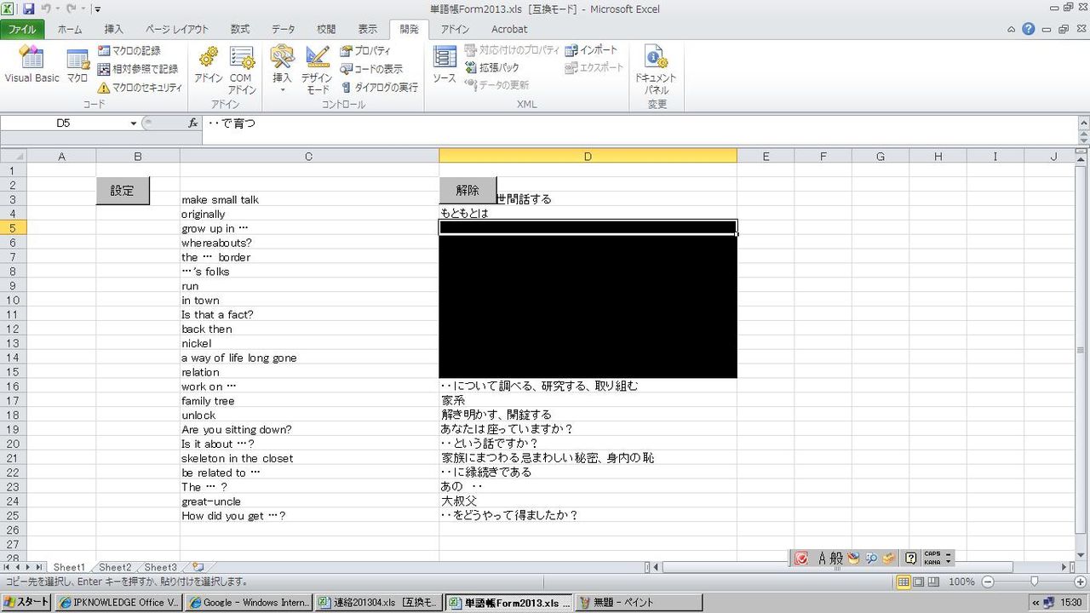Minimize the ribbon with the caret icon
This screenshot has height=613, width=1090.
click(1011, 29)
